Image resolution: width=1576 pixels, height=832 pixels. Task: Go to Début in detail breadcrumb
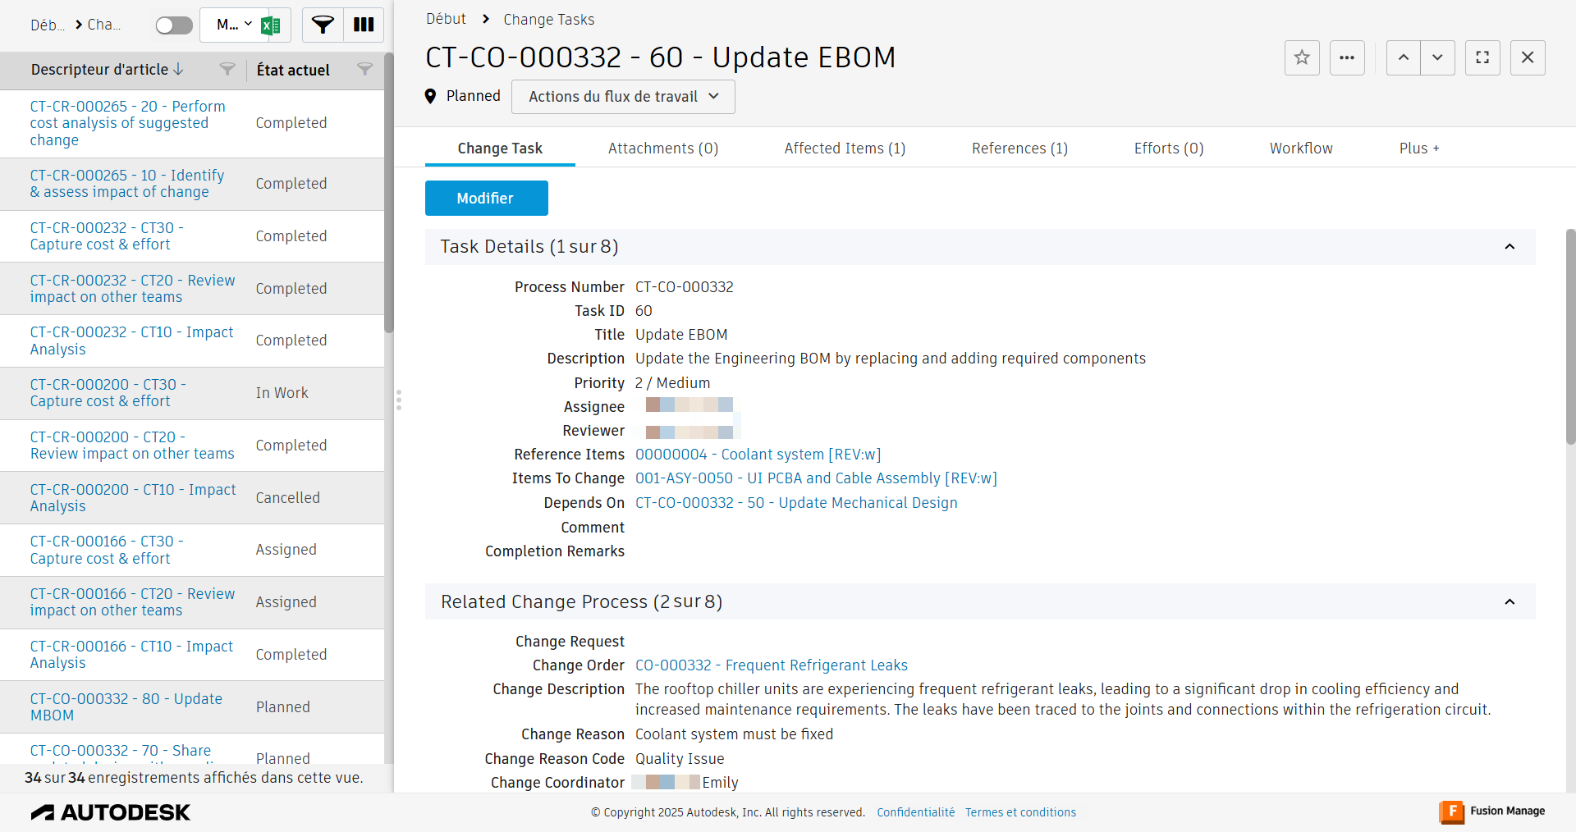[446, 19]
